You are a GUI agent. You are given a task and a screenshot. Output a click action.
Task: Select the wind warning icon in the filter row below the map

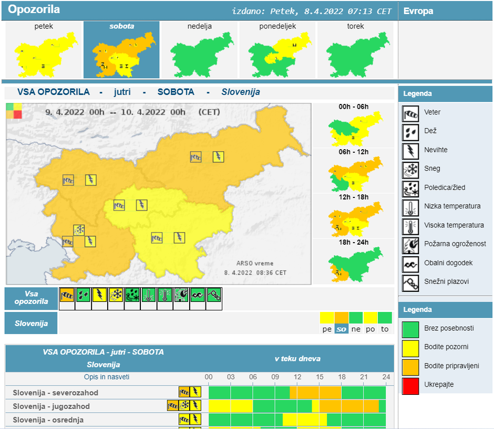[67, 296]
